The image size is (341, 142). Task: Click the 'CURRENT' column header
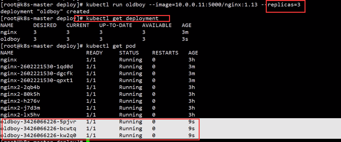[78, 25]
